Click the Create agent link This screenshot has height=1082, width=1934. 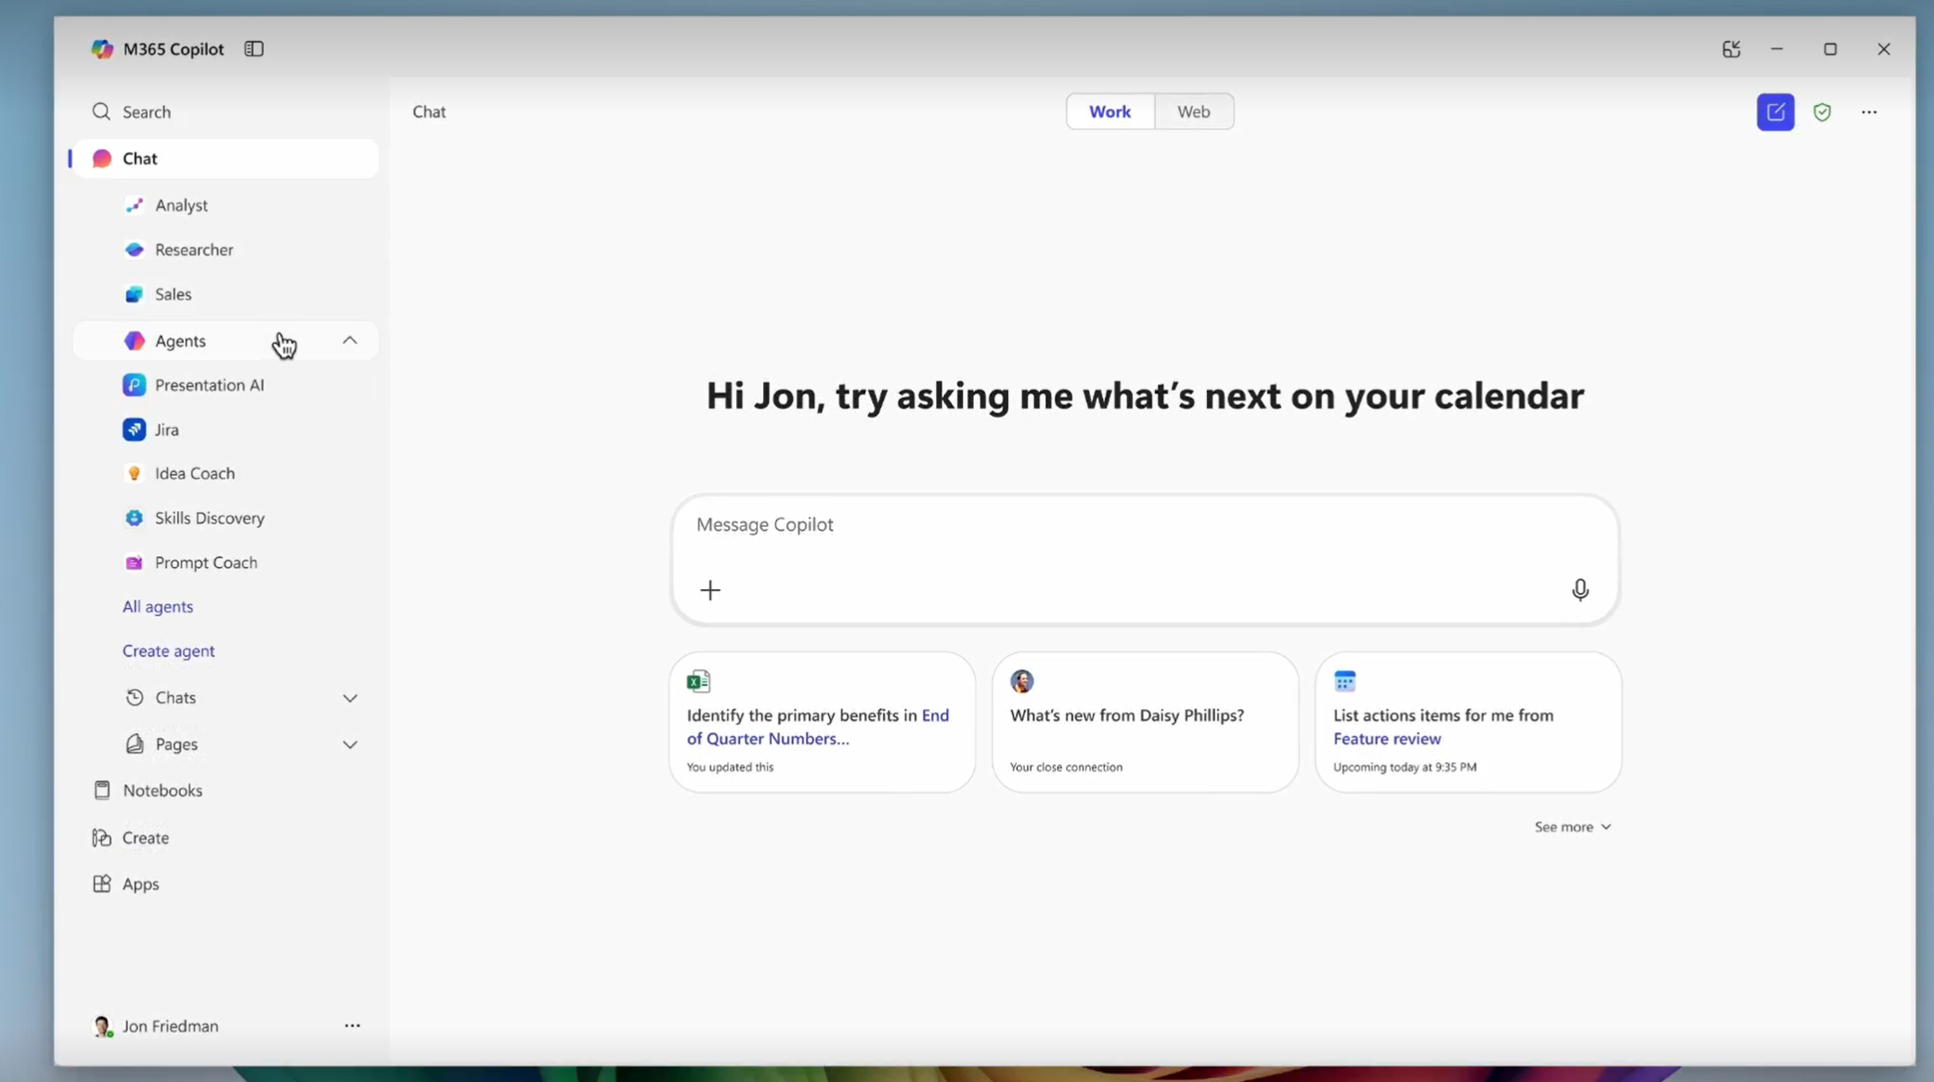click(x=168, y=650)
